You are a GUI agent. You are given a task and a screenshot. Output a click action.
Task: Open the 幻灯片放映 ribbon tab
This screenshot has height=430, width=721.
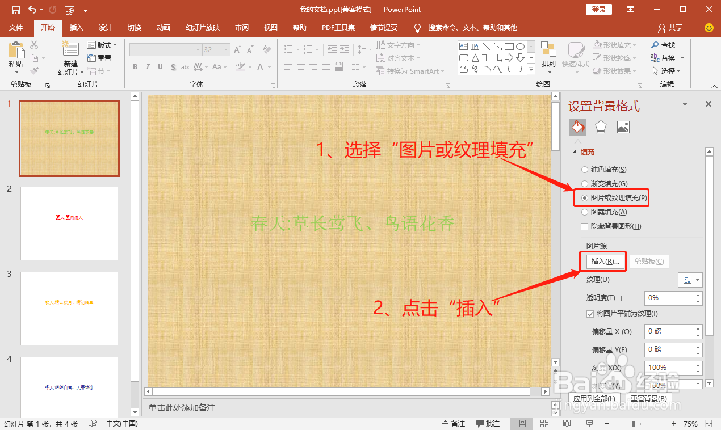point(202,27)
